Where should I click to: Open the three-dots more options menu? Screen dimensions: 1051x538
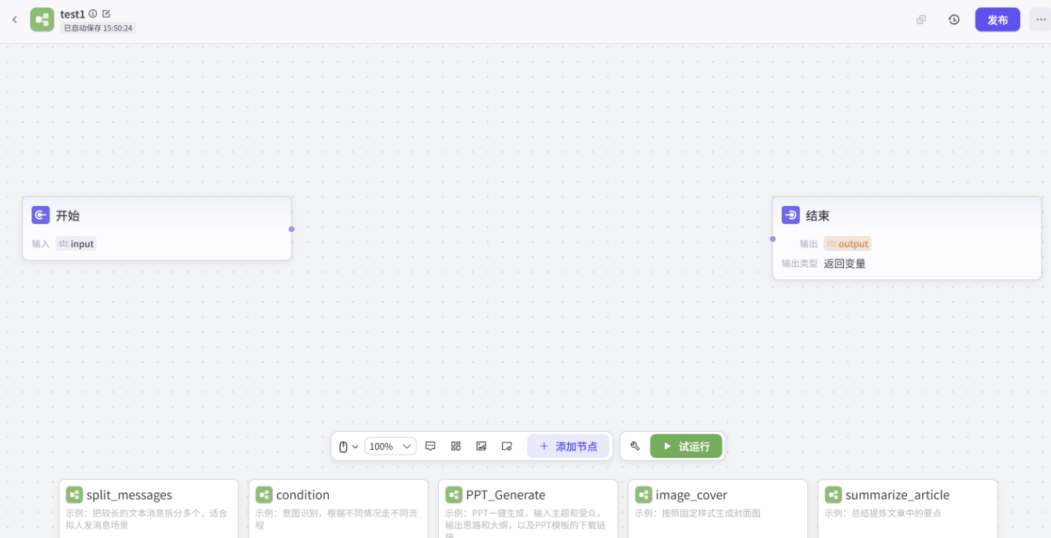pyautogui.click(x=1040, y=20)
